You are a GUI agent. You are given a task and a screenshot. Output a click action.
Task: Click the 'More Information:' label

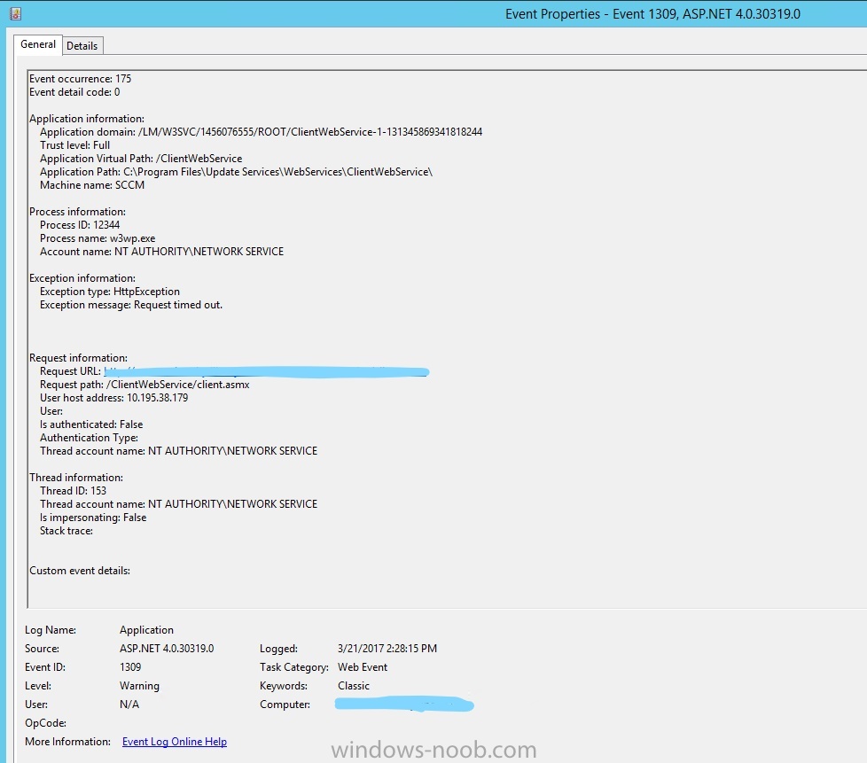[68, 742]
